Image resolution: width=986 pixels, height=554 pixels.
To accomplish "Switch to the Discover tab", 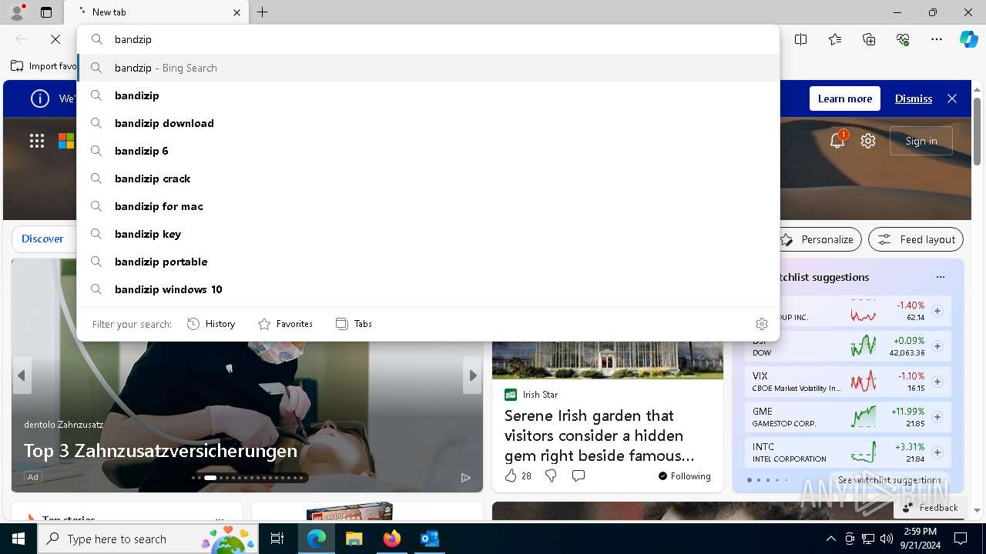I will (x=42, y=239).
